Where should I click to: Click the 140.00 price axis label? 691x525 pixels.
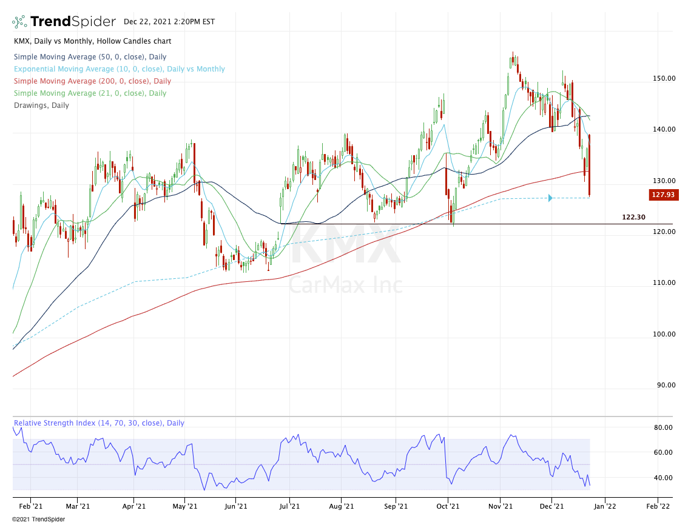click(664, 130)
